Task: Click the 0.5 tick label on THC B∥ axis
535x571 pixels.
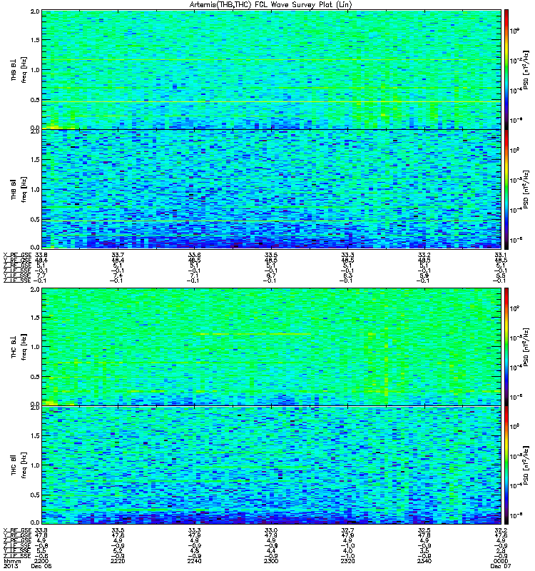Action: click(35, 495)
